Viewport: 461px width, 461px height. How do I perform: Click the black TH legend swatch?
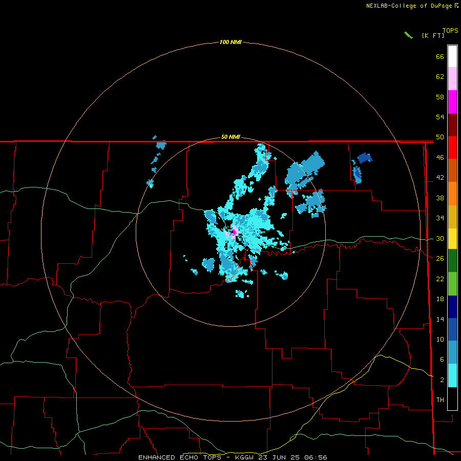(452, 399)
